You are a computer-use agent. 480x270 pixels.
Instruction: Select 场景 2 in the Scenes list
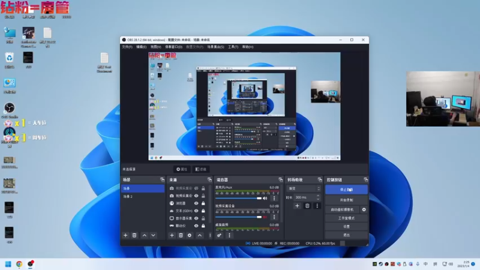[143, 197]
